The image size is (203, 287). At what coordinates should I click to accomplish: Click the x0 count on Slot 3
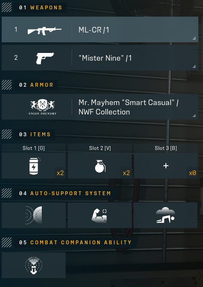click(x=192, y=173)
